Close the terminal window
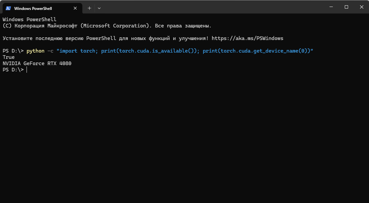Screen dimensions: 369x203 click(361, 7)
